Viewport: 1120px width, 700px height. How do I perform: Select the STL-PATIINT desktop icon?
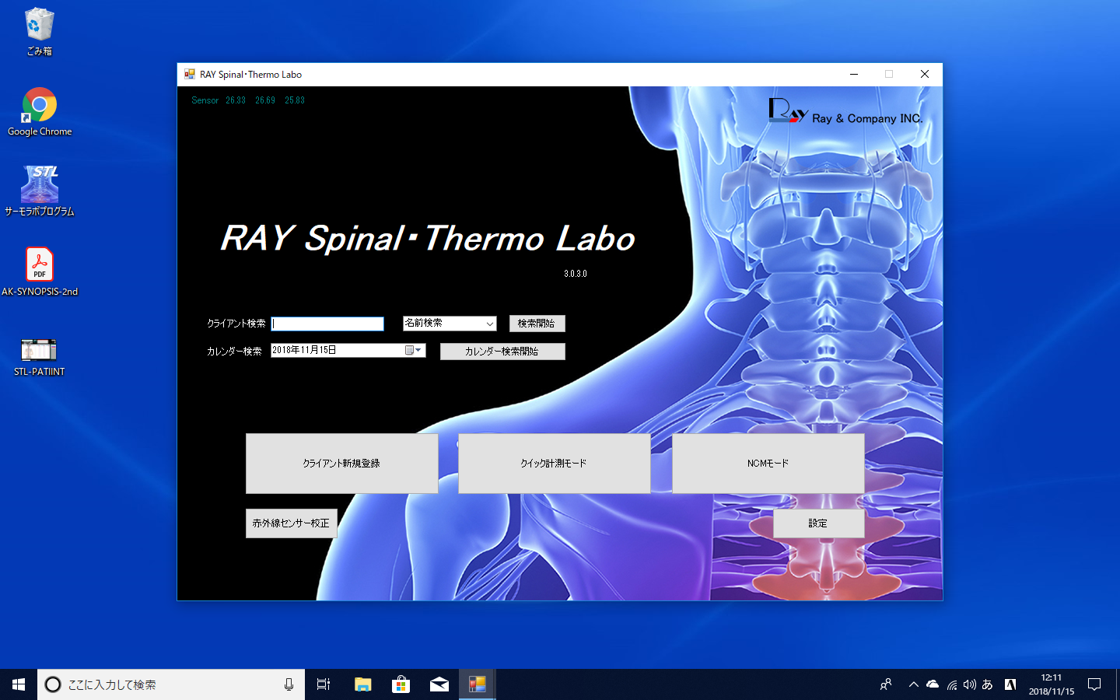click(40, 357)
